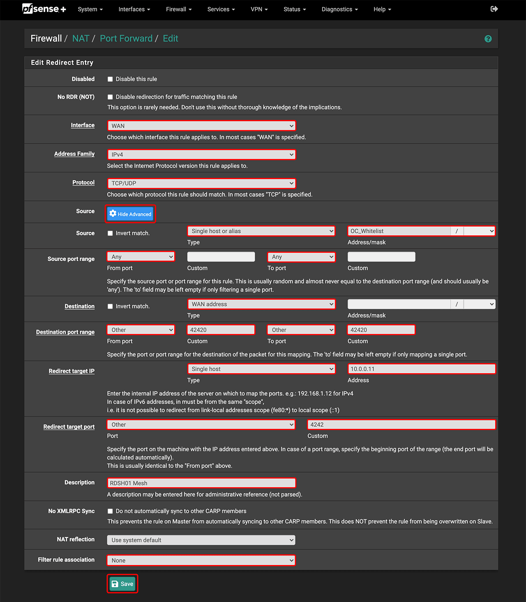526x602 pixels.
Task: Open the VPN menu
Action: pyautogui.click(x=259, y=9)
